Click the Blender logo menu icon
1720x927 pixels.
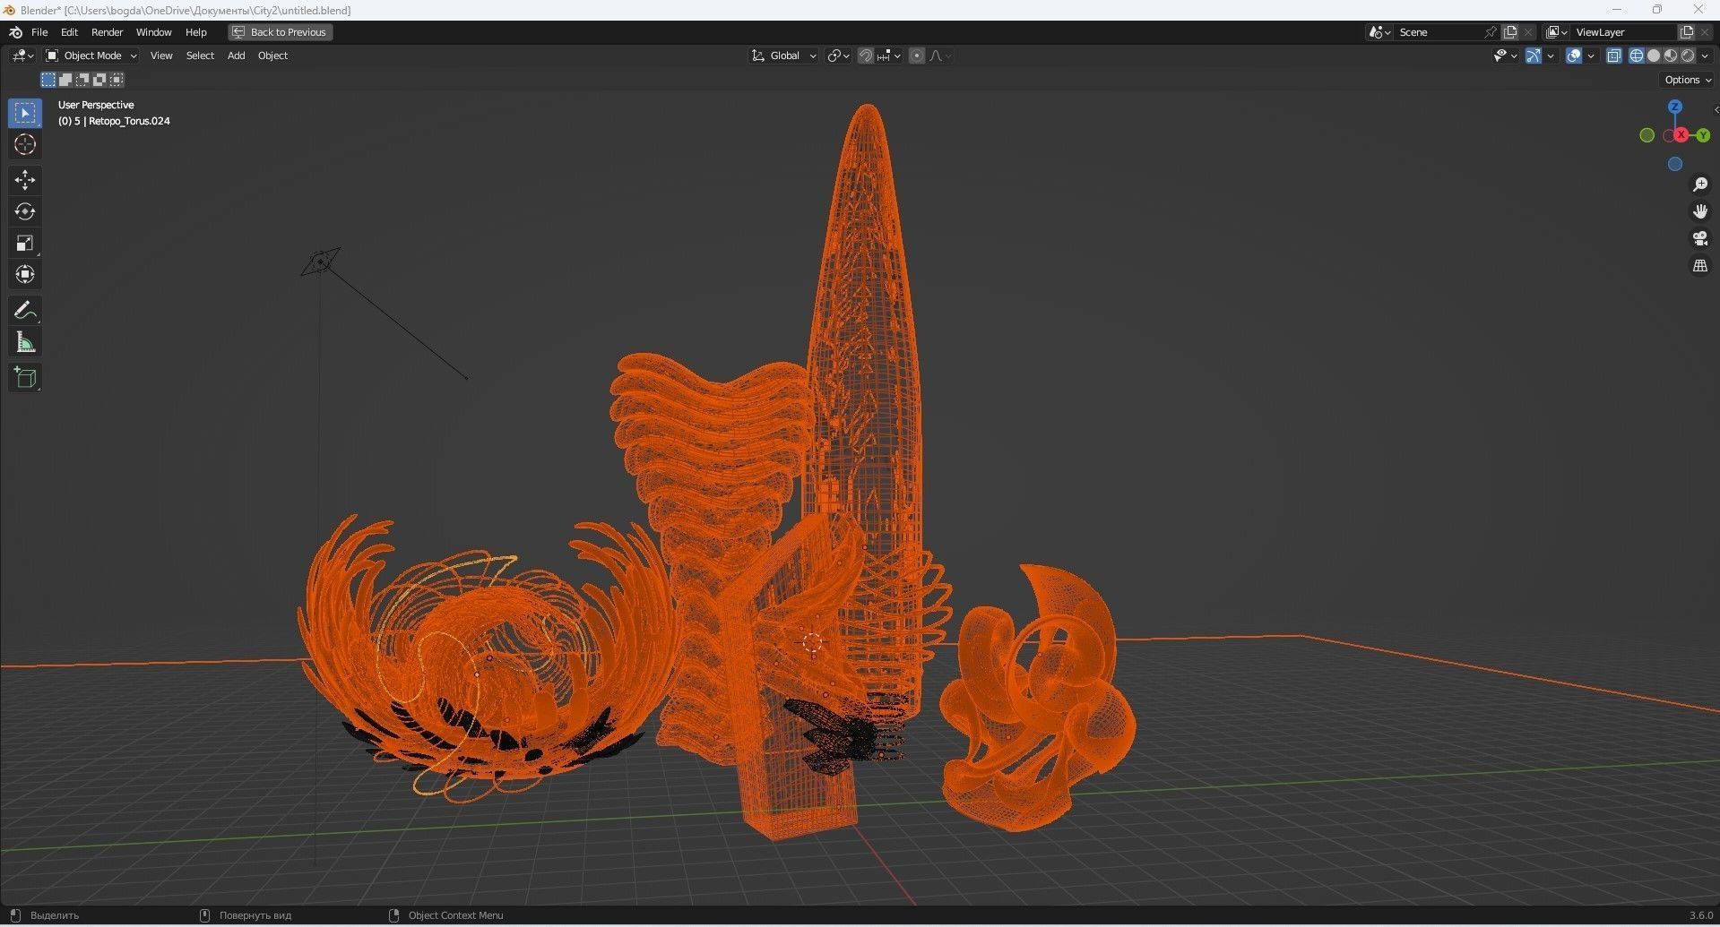pos(15,32)
